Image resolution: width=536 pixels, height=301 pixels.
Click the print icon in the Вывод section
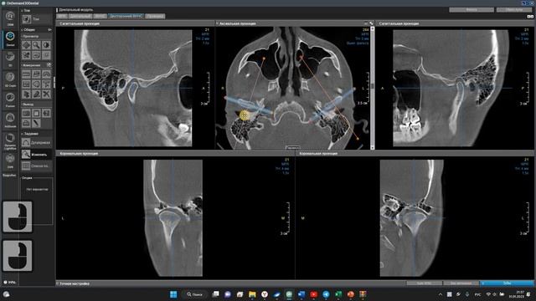point(26,123)
